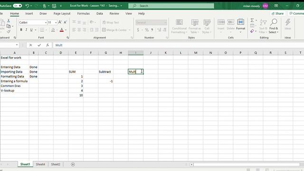Image resolution: width=304 pixels, height=171 pixels.
Task: Open the Ribbon Display Options icon
Action: [276, 6]
